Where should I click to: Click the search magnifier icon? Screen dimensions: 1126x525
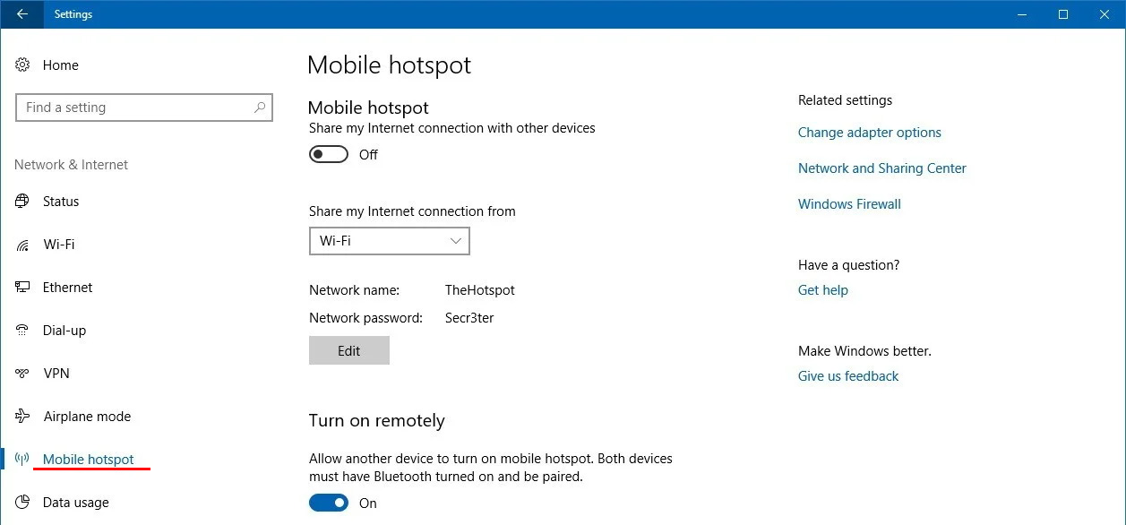pyautogui.click(x=260, y=108)
